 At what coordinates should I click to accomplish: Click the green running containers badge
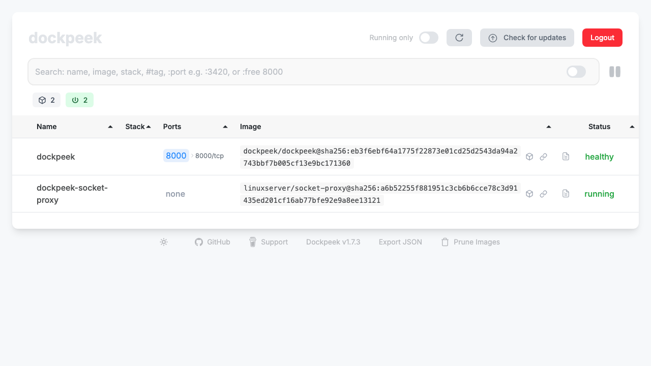(79, 100)
